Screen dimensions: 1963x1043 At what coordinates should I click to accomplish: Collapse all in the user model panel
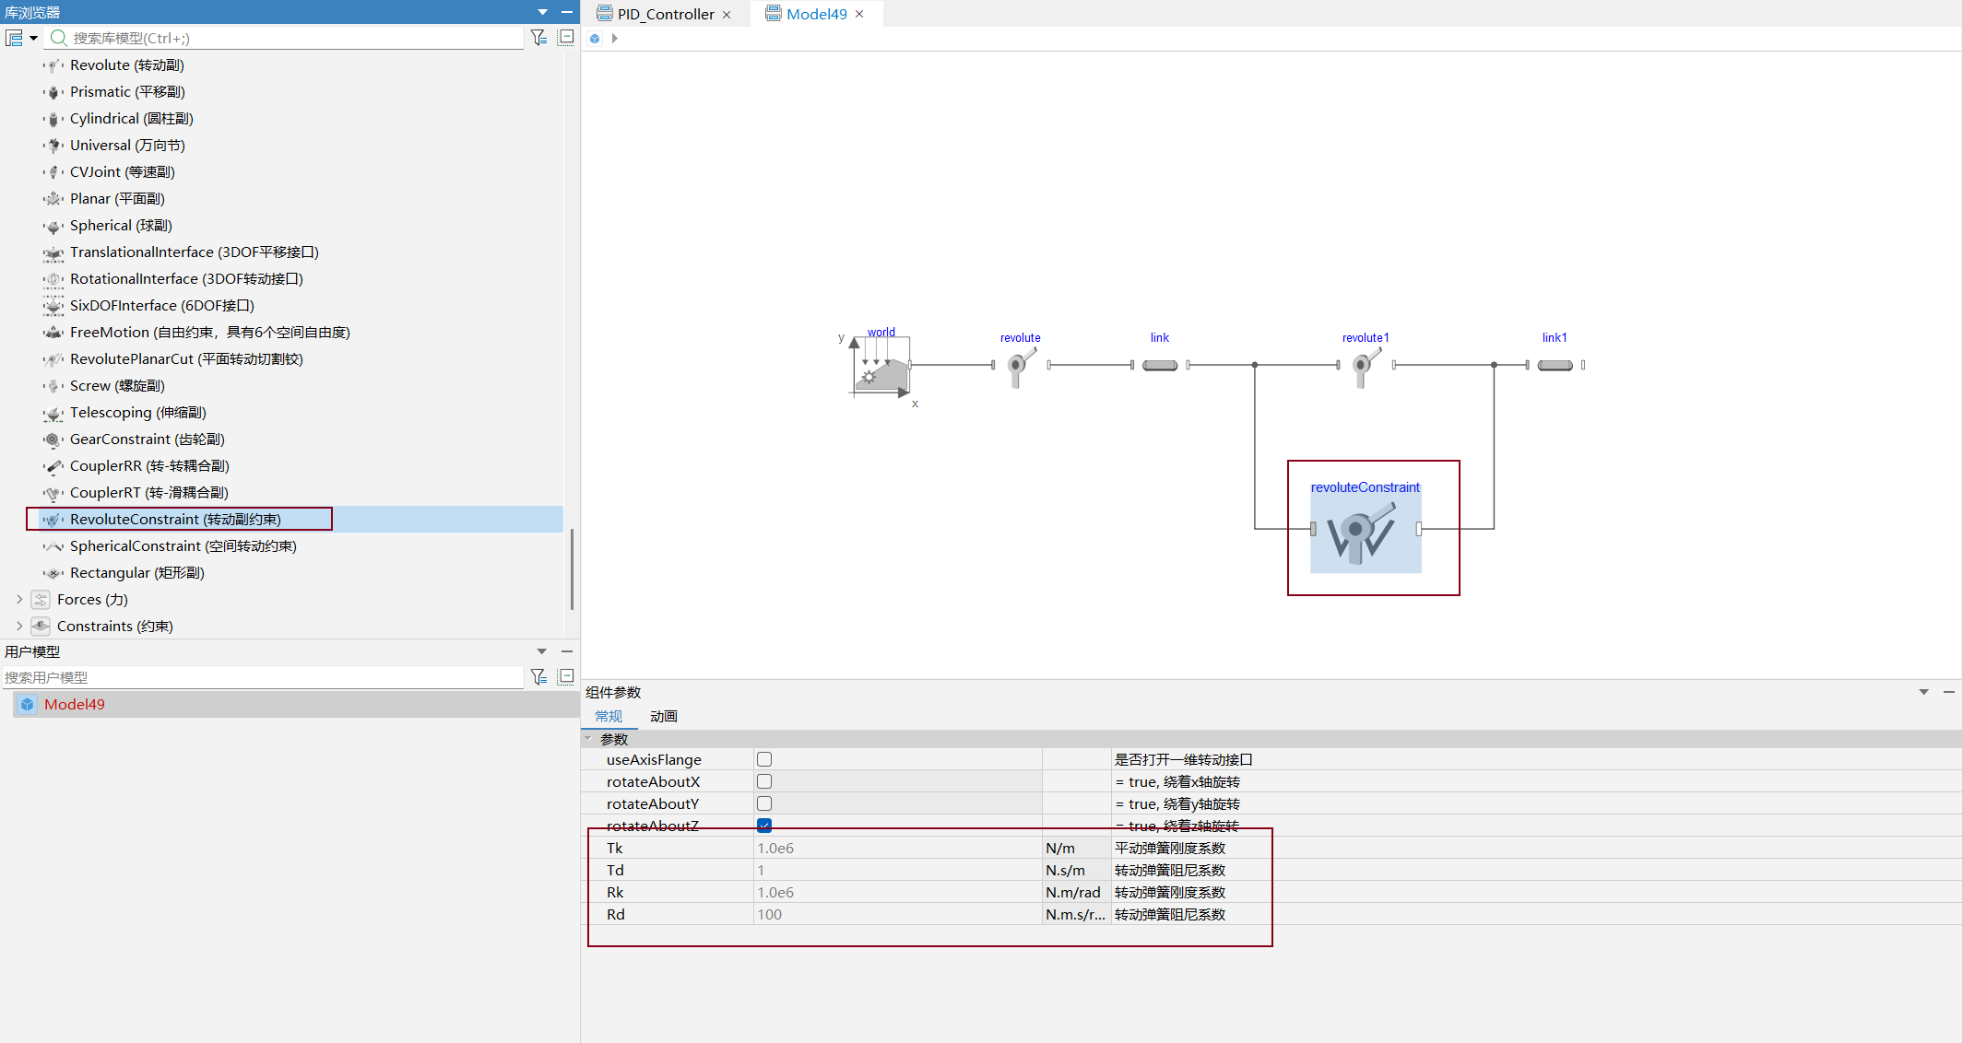pos(566,677)
